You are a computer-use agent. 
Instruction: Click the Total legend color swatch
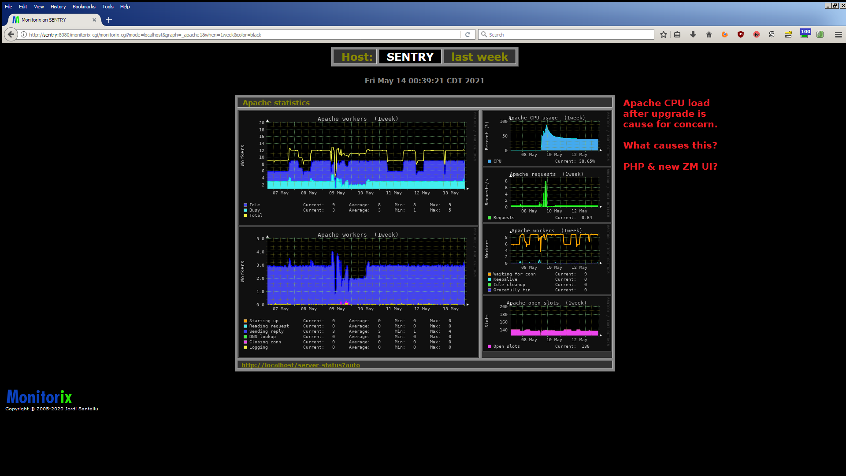click(245, 216)
